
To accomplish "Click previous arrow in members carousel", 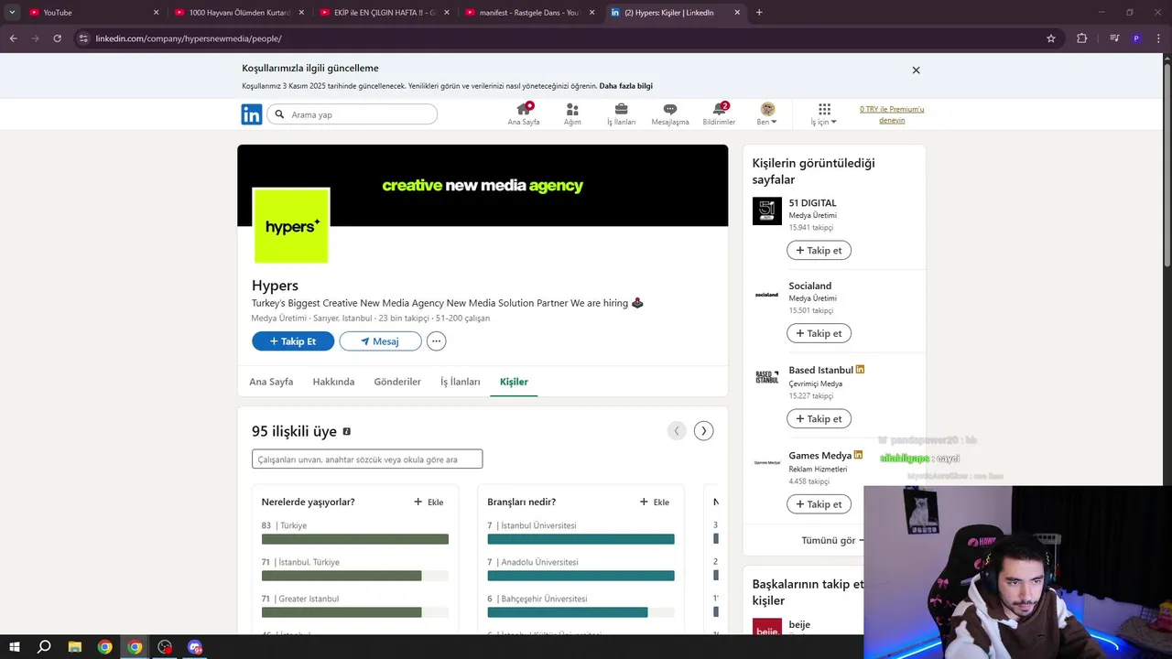I will pos(677,431).
